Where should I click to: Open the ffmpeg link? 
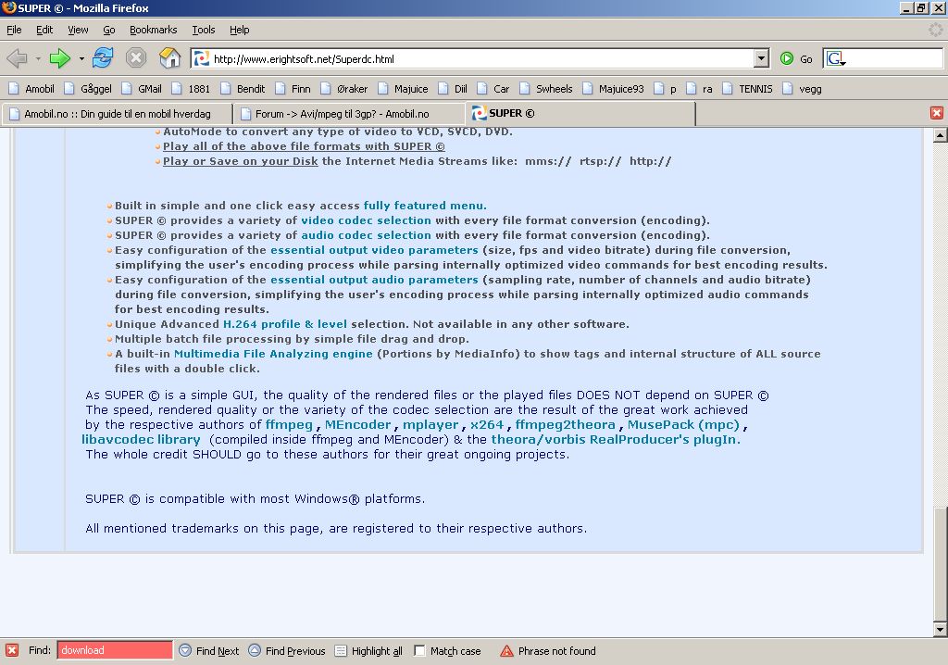pos(289,425)
